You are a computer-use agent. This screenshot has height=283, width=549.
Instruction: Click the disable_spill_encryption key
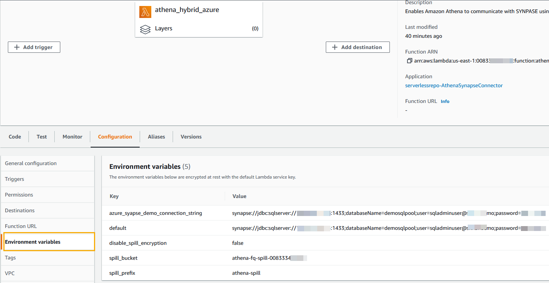[x=138, y=243]
